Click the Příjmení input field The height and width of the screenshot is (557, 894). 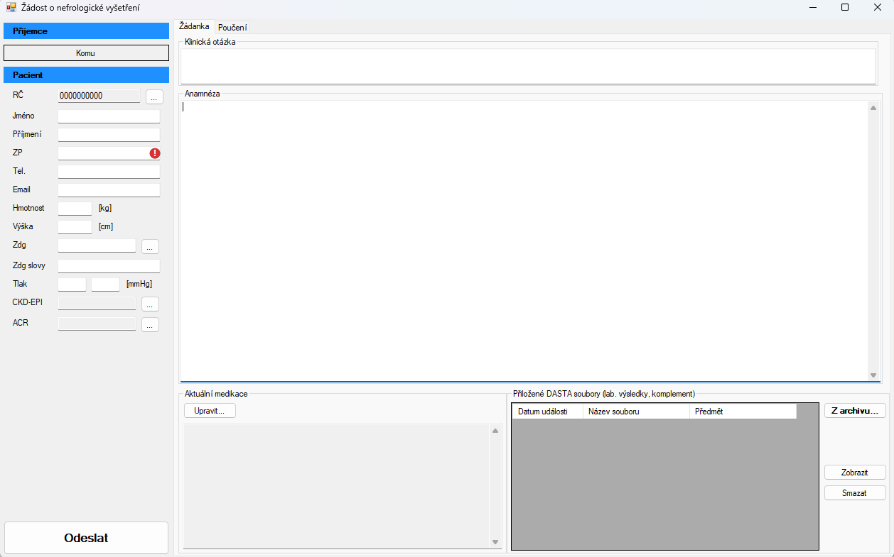(109, 135)
